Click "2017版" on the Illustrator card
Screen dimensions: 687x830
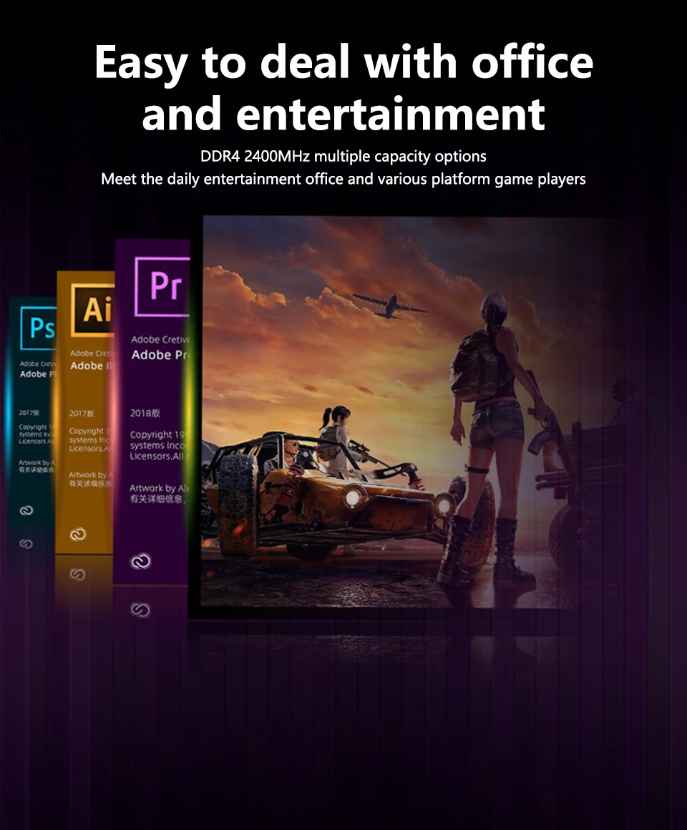pyautogui.click(x=82, y=414)
